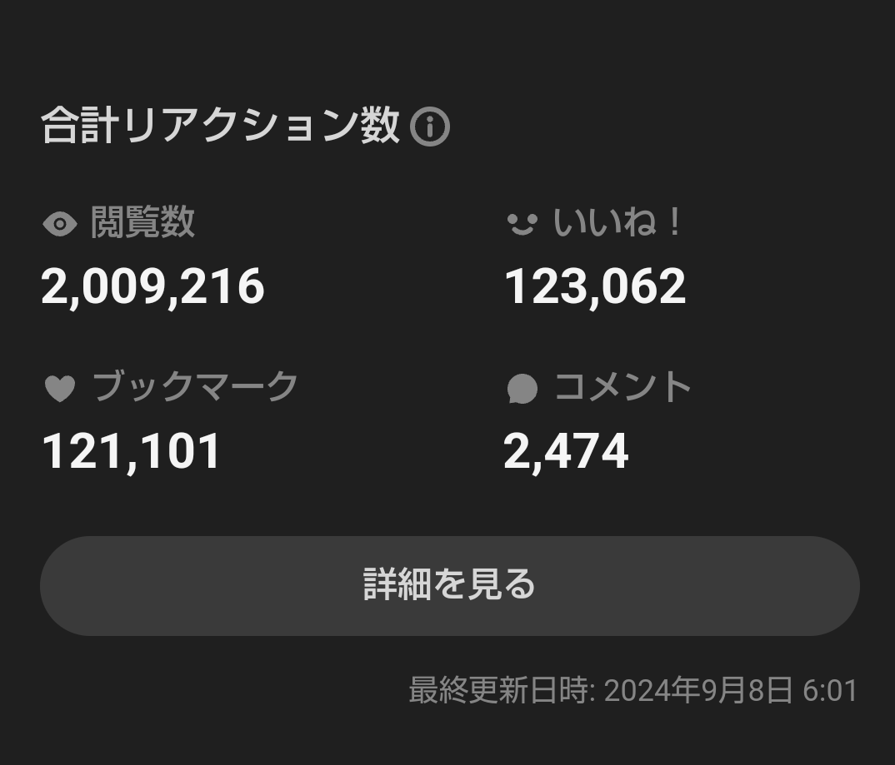Click the 最終更新日時 label text
The image size is (895, 765).
498,691
